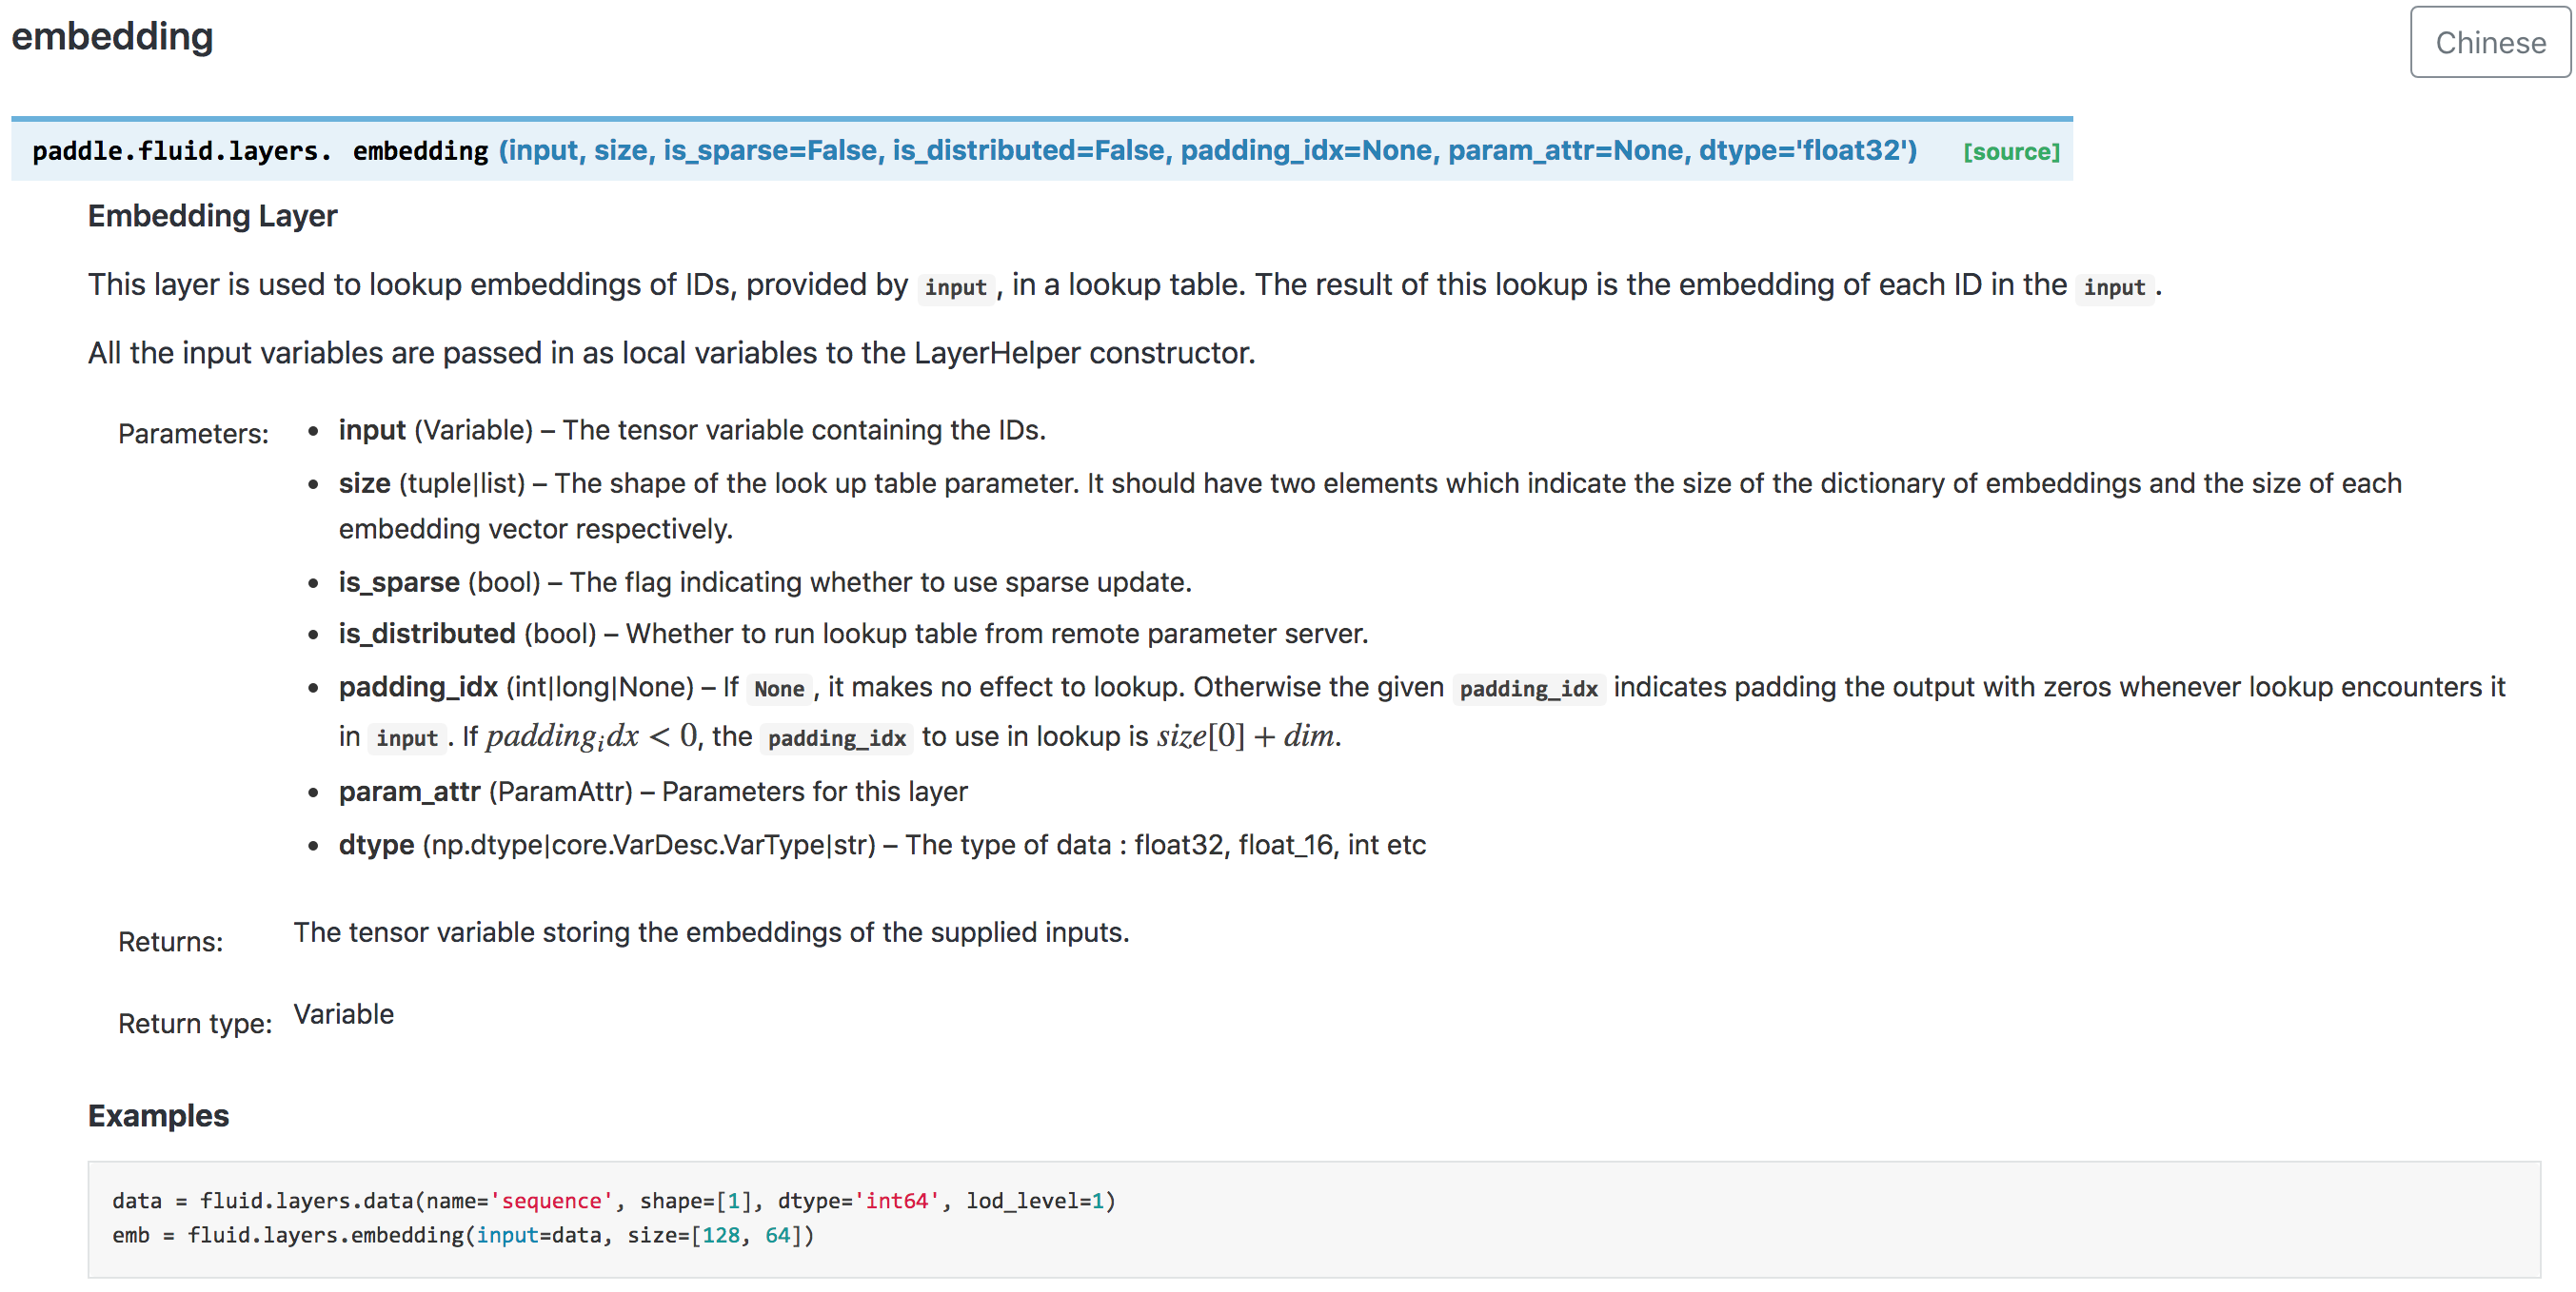This screenshot has height=1292, width=2576.
Task: Click the Embedding Layer subtitle
Action: tap(212, 216)
